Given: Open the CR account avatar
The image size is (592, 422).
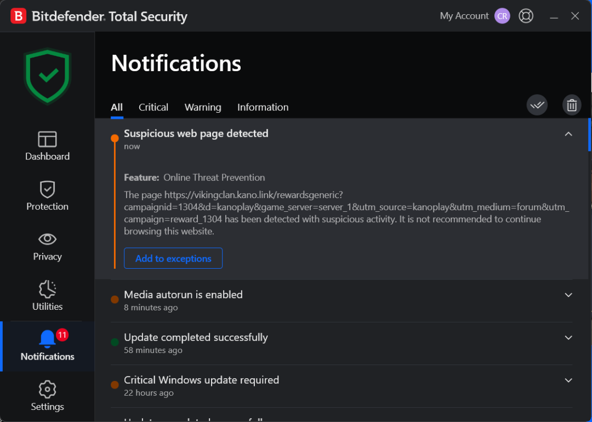Looking at the screenshot, I should click(x=502, y=16).
